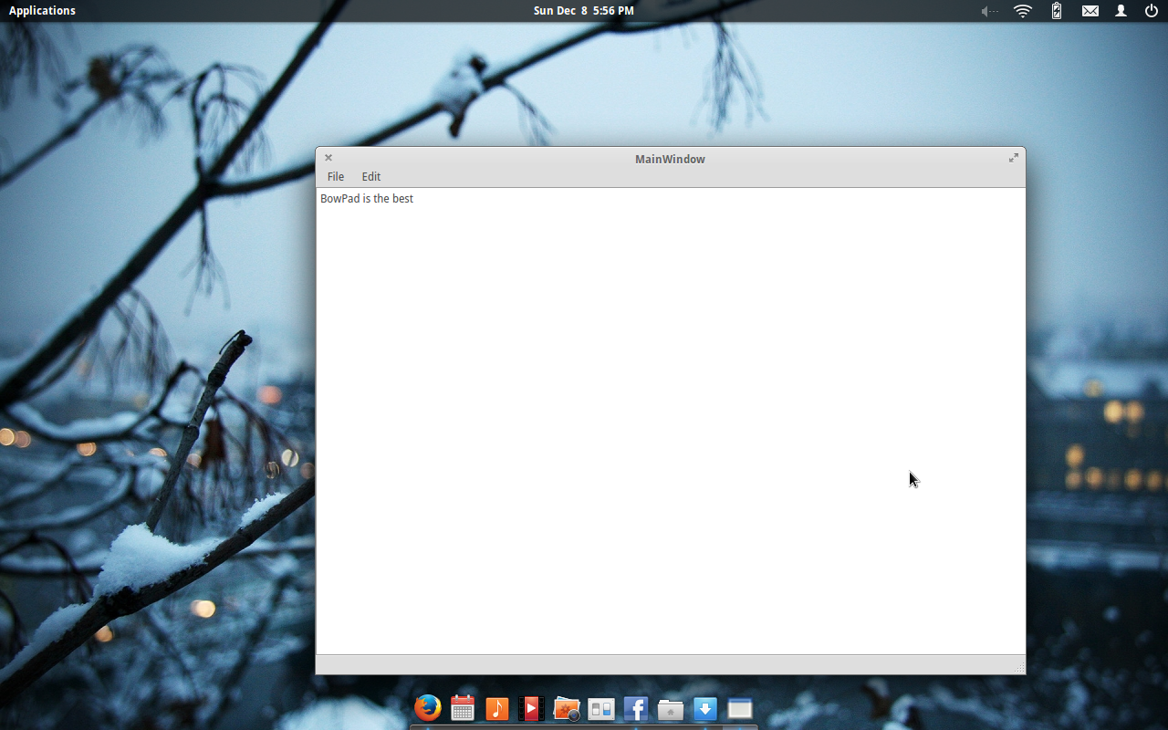Click the muted volume indicator

pyautogui.click(x=989, y=11)
